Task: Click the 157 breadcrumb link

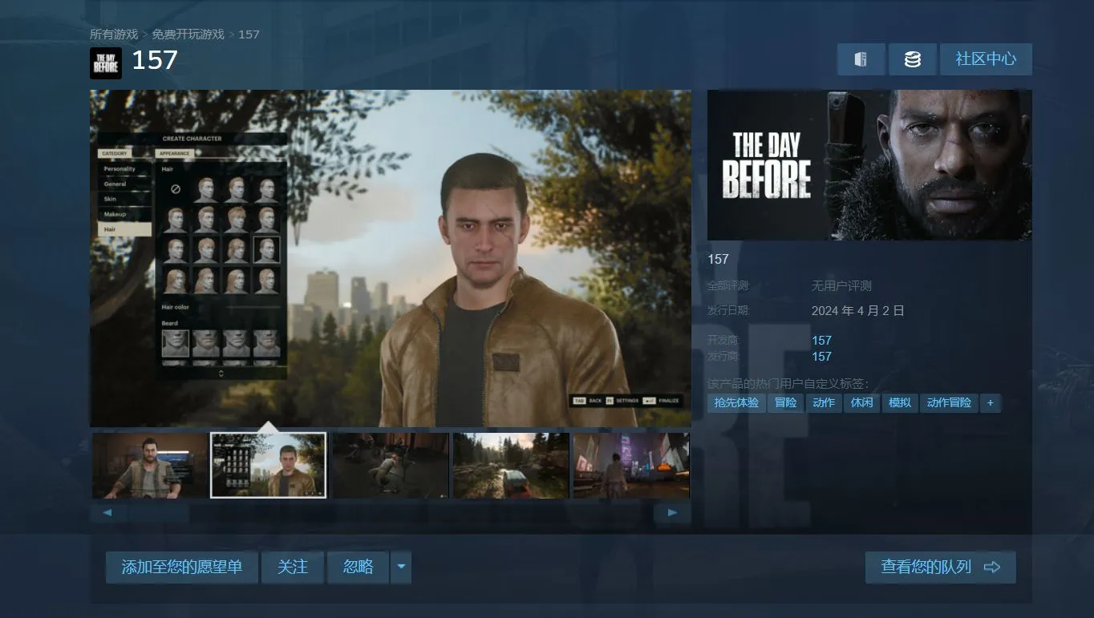Action: click(249, 34)
